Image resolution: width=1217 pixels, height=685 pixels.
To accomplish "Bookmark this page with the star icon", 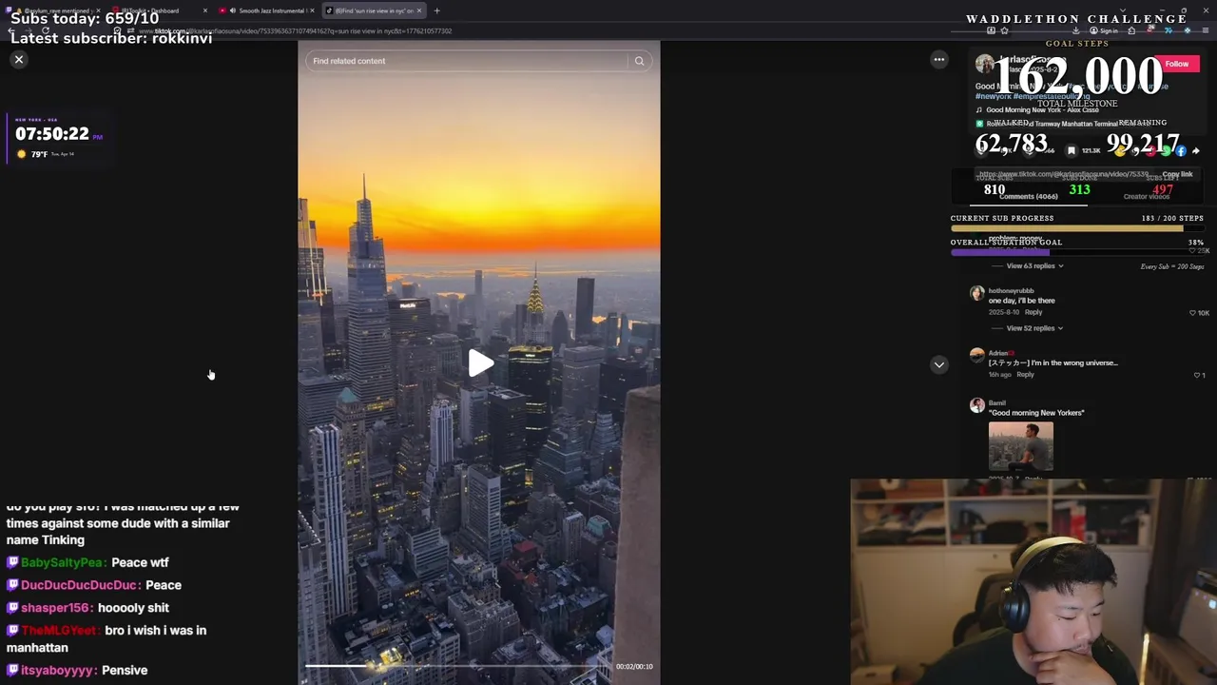I will [x=1005, y=30].
